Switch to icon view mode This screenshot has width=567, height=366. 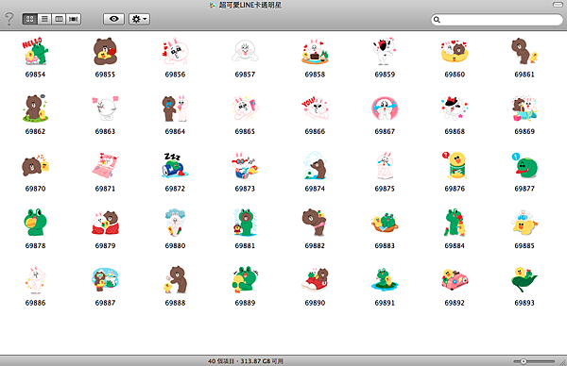[x=29, y=19]
